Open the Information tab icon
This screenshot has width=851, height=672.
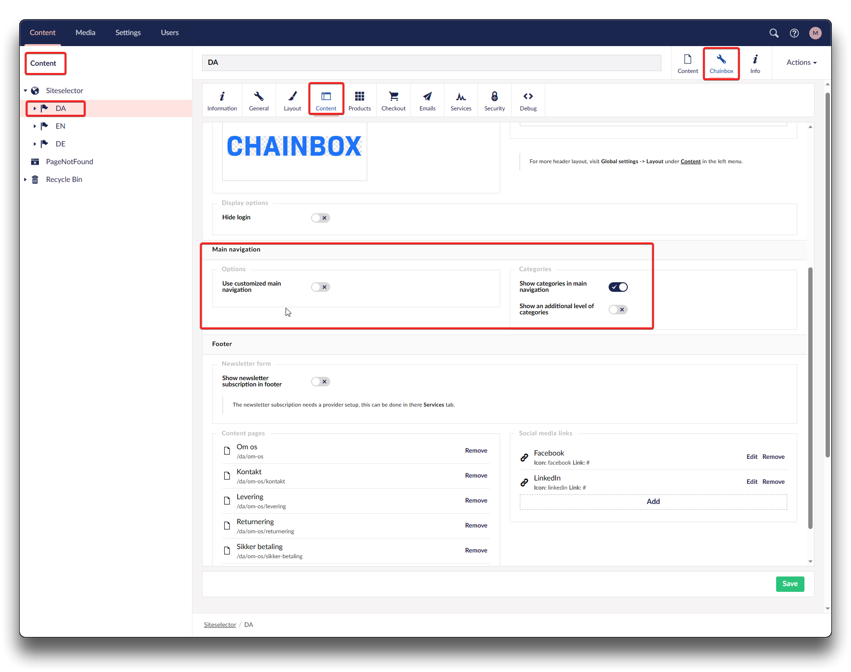click(x=222, y=101)
